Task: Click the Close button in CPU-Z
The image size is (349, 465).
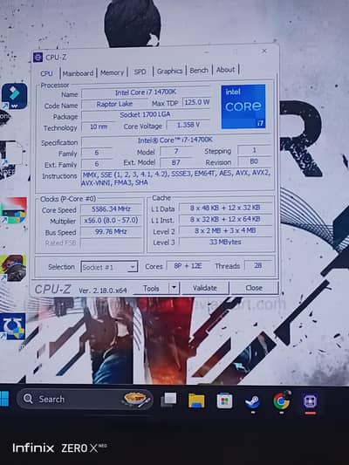Action: click(x=254, y=287)
